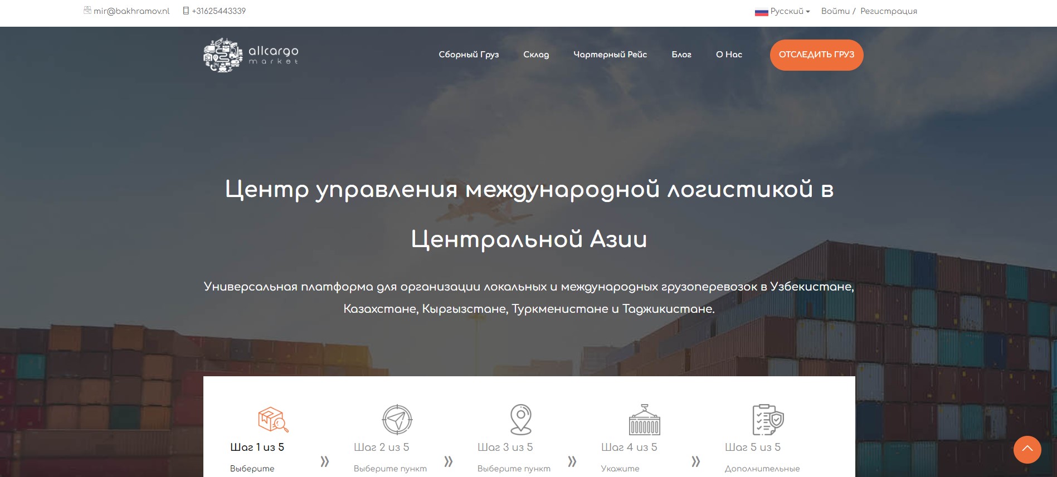Select the Step 4 container icon
This screenshot has height=477, width=1057.
click(x=644, y=420)
